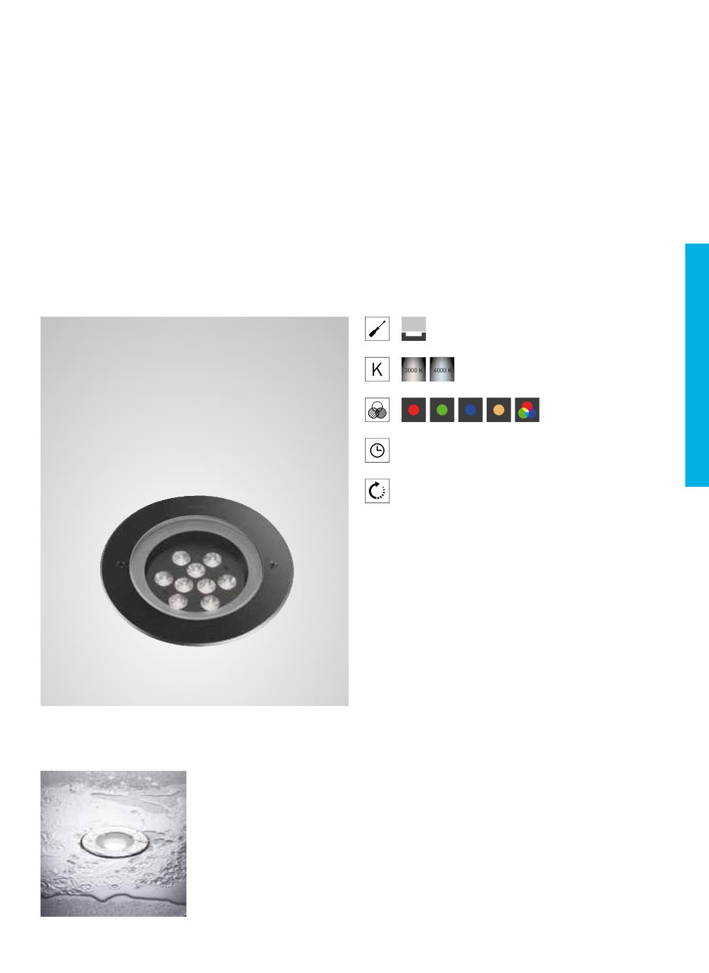Select the red LED color swatch
Viewport: 709px width, 973px height.
[413, 410]
